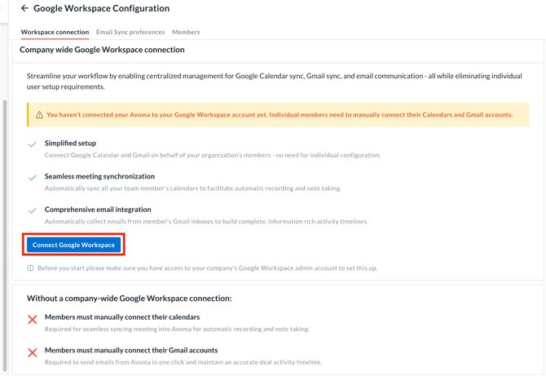Click 'Required to send emails from Avoma' text

point(183,362)
